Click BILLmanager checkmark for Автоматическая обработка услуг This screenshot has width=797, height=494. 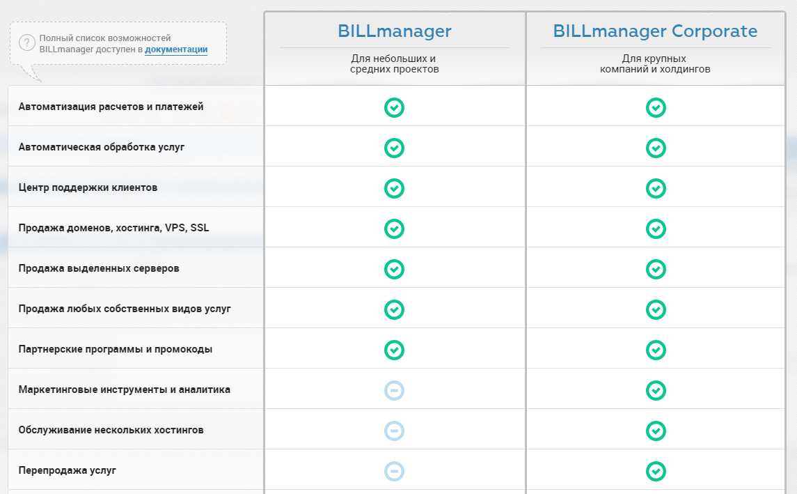(394, 148)
